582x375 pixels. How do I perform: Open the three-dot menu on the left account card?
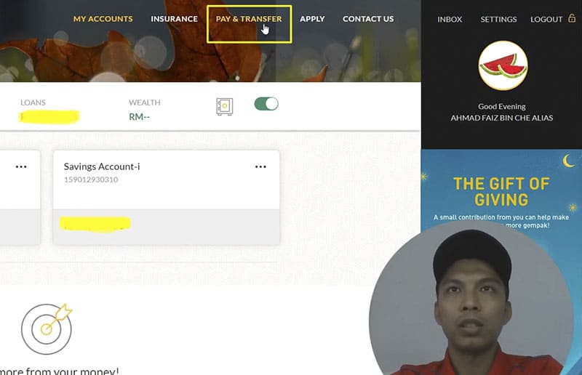click(x=21, y=167)
